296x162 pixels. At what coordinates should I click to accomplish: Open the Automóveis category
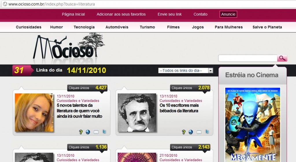117,27
